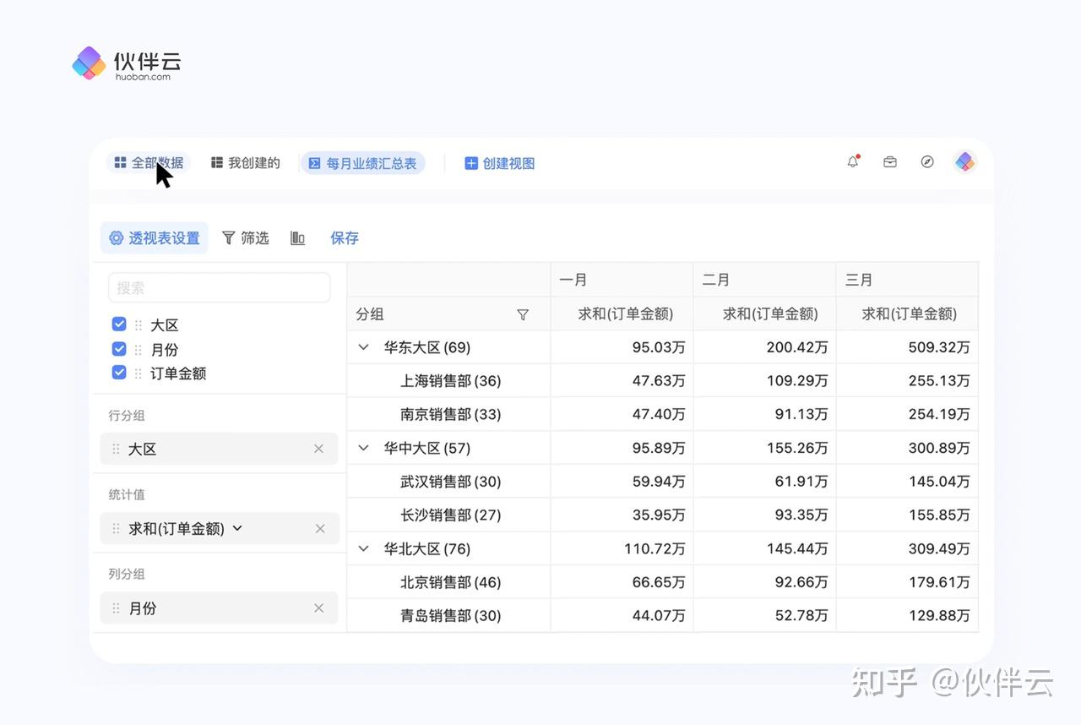Screen dimensions: 1081x725
Task: Open the briefcase workspace icon
Action: point(890,162)
